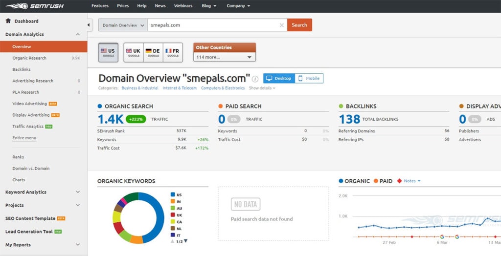The image size is (501, 256).
Task: Toggle the PAID series in chart legend
Action: pos(383,181)
